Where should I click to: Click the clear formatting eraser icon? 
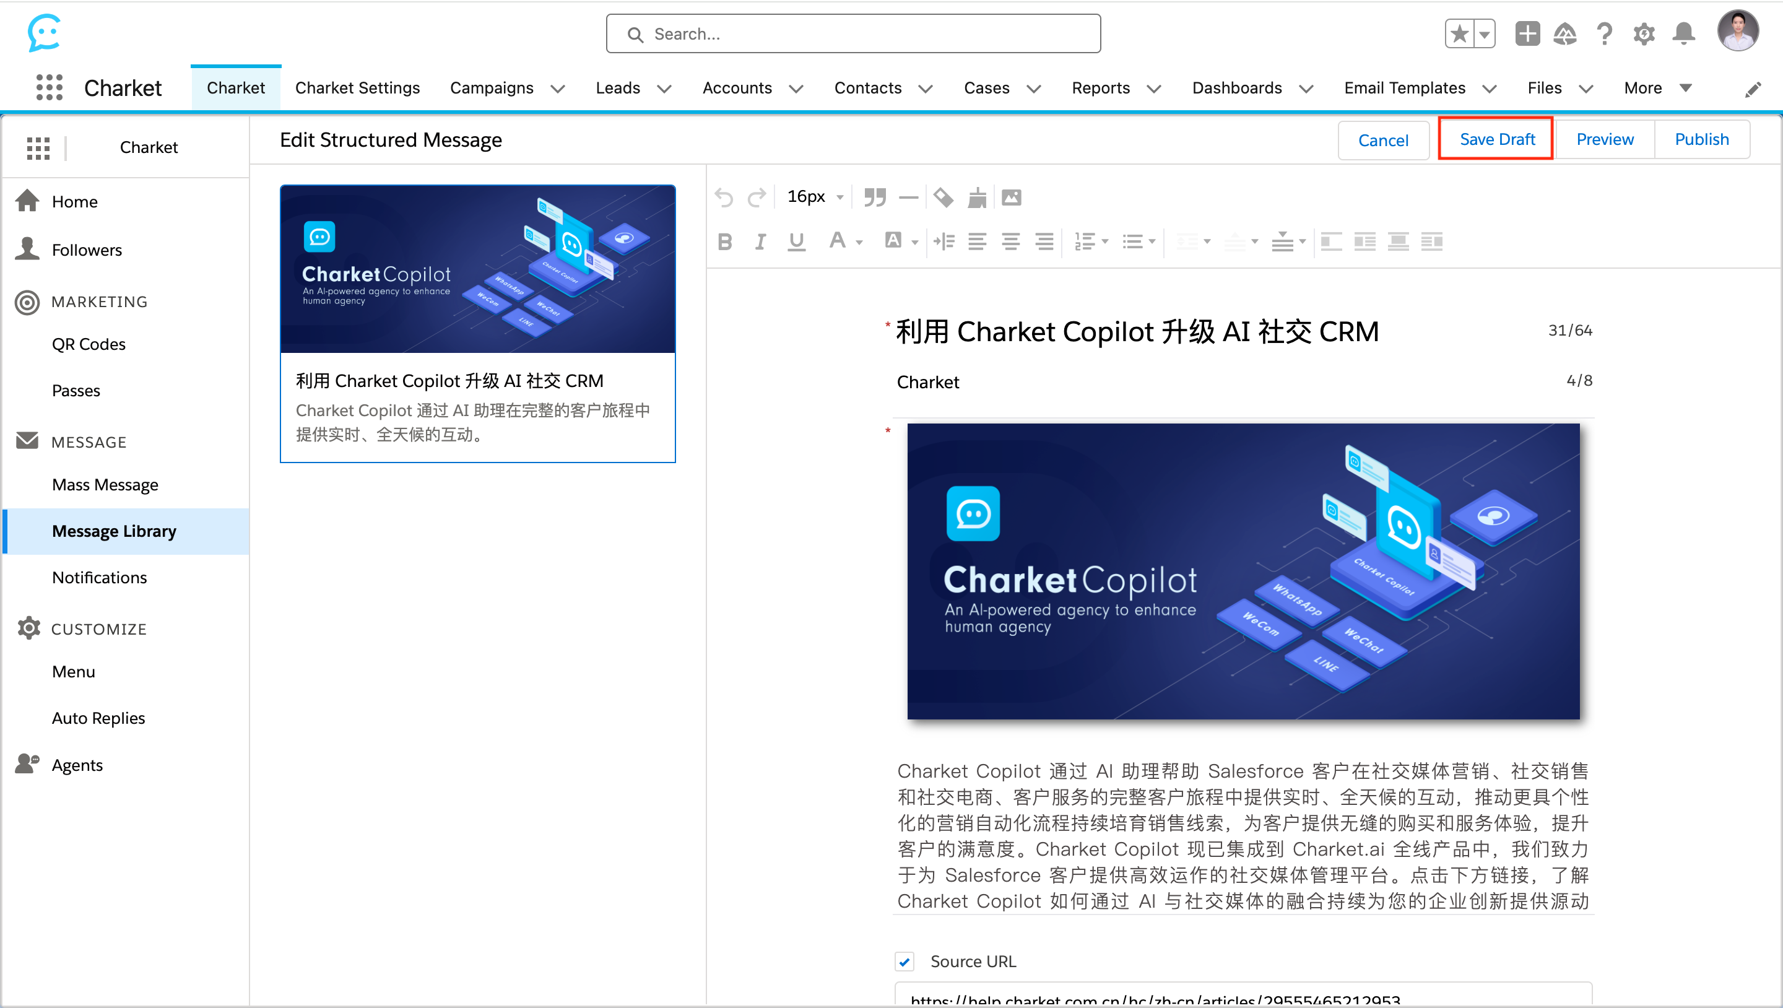(x=943, y=198)
